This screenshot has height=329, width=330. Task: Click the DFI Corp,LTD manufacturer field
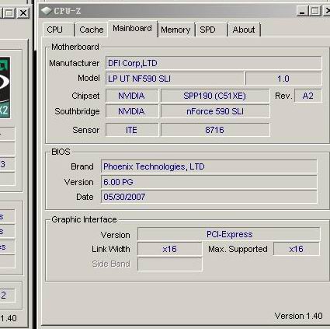(x=214, y=63)
